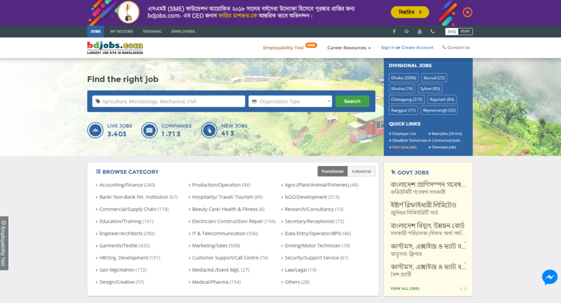Click the job keyword search field

pyautogui.click(x=169, y=101)
